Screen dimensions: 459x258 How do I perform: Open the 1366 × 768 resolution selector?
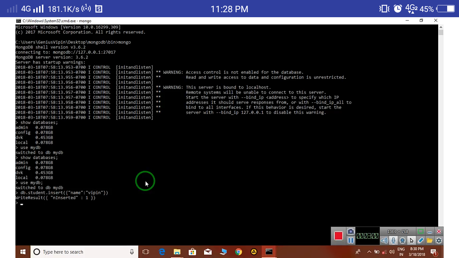coord(398,231)
